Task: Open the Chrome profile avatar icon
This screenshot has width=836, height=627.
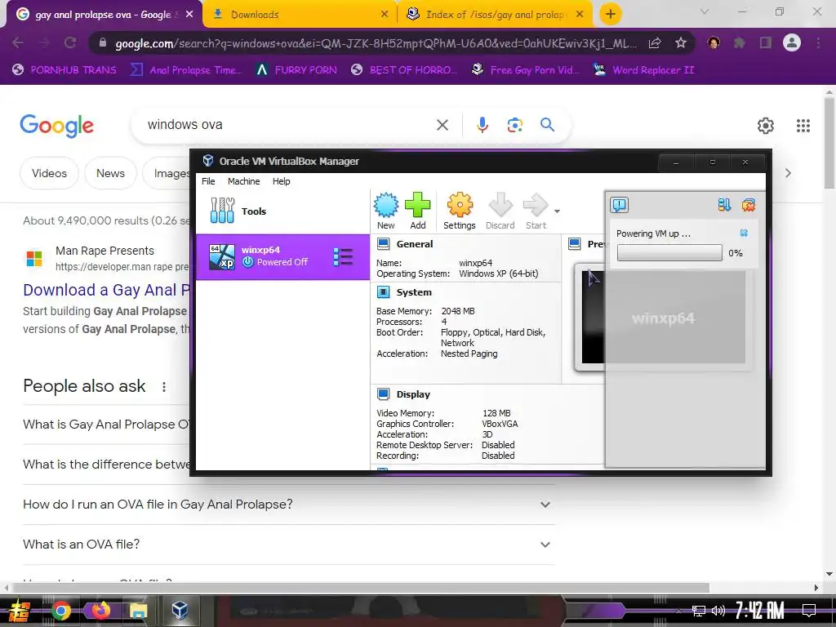Action: click(x=792, y=42)
